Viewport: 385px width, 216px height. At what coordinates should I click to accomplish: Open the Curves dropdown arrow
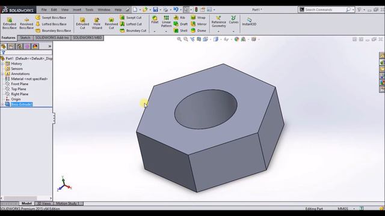point(233,31)
